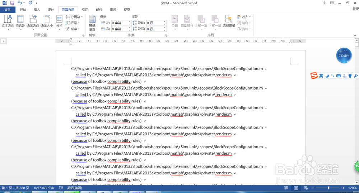Click the 0/97368 个字 word count
Image resolution: width=359 pixels, height=193 pixels.
44,188
